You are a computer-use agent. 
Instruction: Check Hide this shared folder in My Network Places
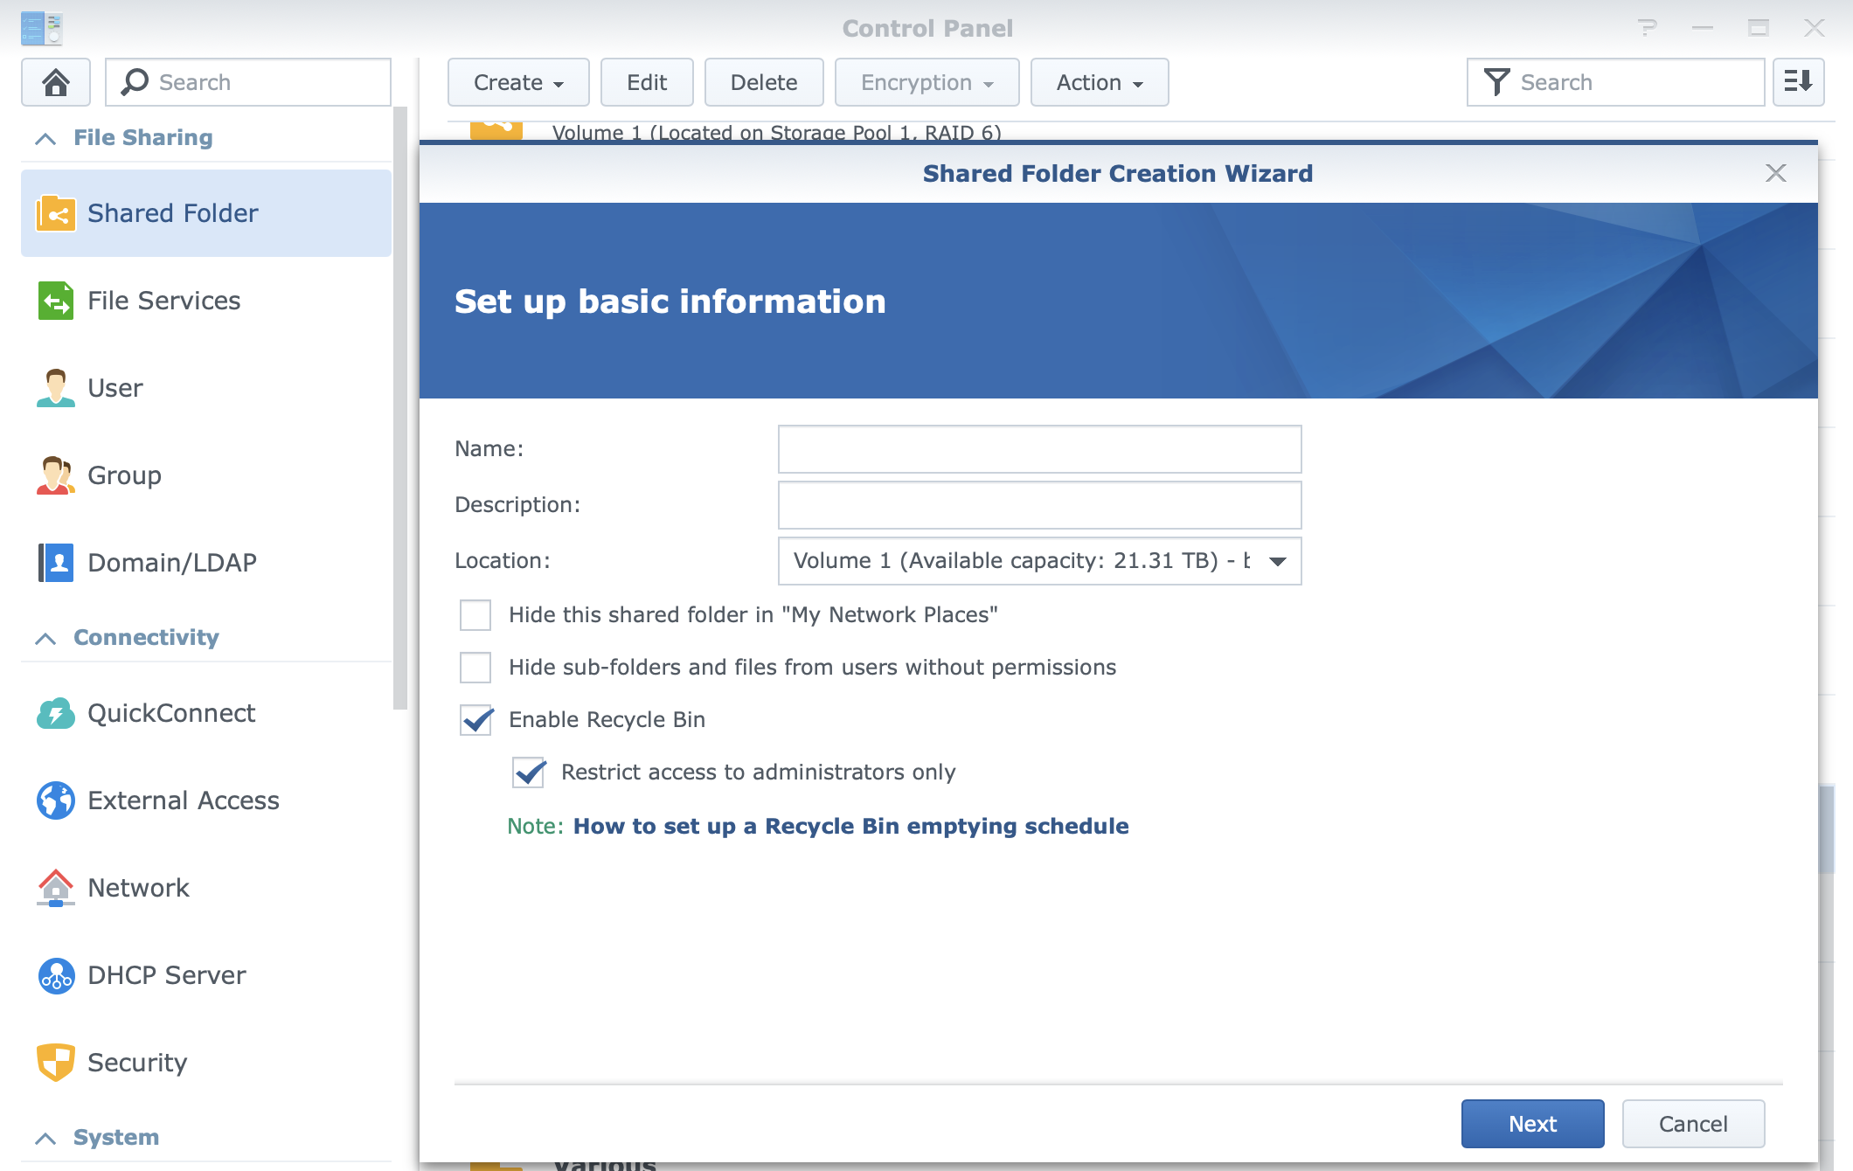(x=475, y=615)
